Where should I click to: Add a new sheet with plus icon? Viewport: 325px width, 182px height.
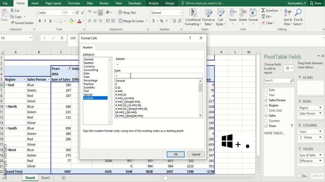[x=63, y=177]
